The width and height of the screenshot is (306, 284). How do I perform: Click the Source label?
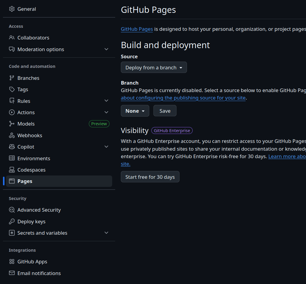pos(129,57)
